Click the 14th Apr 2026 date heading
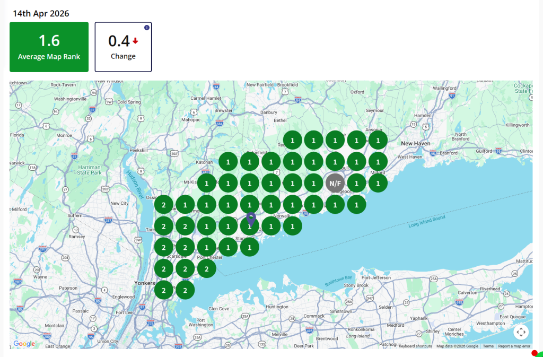Viewport: 543px width, 357px height. (x=41, y=13)
